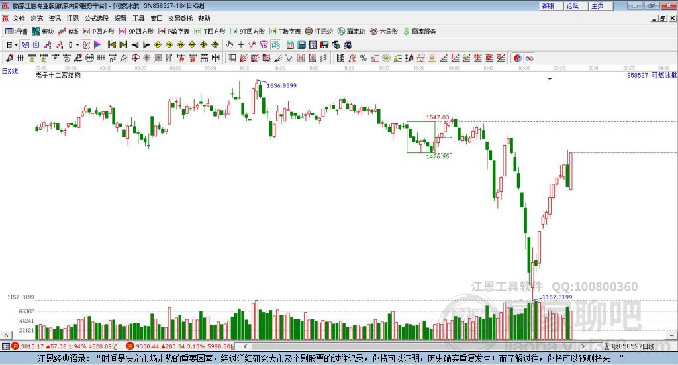Click the 1636.9399 high price label
Image resolution: width=678 pixels, height=365 pixels.
pyautogui.click(x=281, y=85)
